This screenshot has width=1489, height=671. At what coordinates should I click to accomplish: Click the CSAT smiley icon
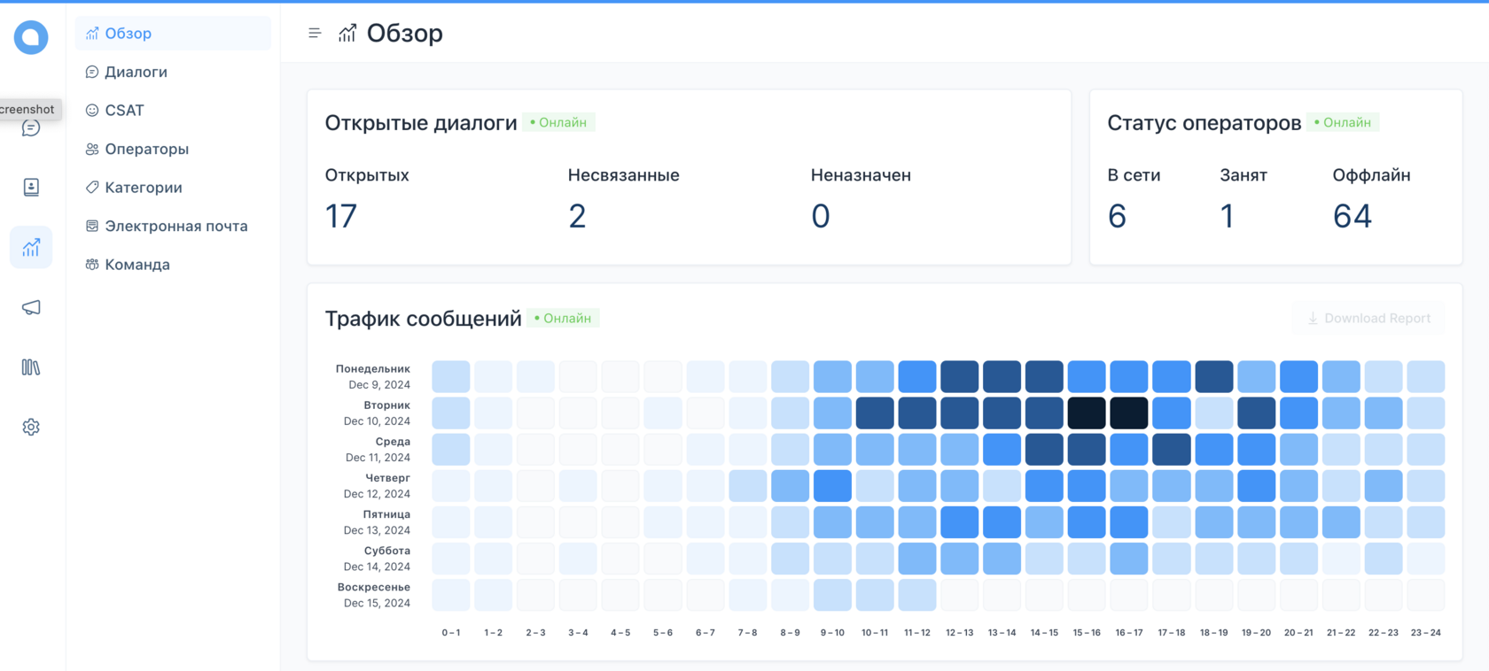(92, 110)
